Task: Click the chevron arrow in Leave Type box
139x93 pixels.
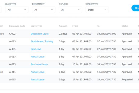Action: pos(25,10)
